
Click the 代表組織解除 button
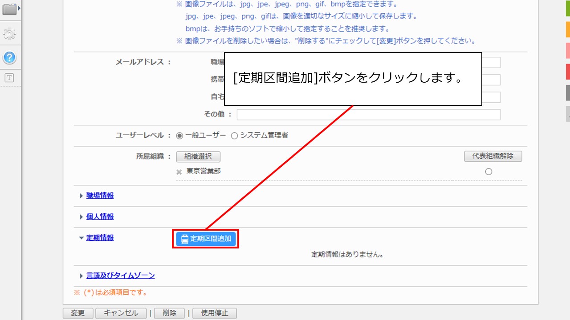(x=493, y=156)
